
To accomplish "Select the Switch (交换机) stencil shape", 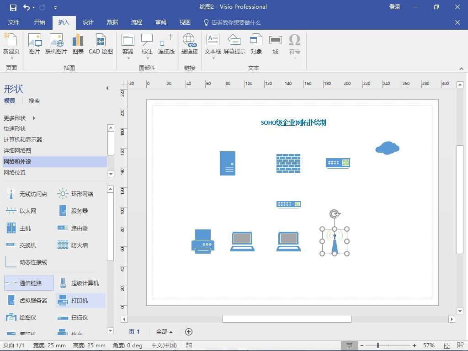I will (21, 245).
